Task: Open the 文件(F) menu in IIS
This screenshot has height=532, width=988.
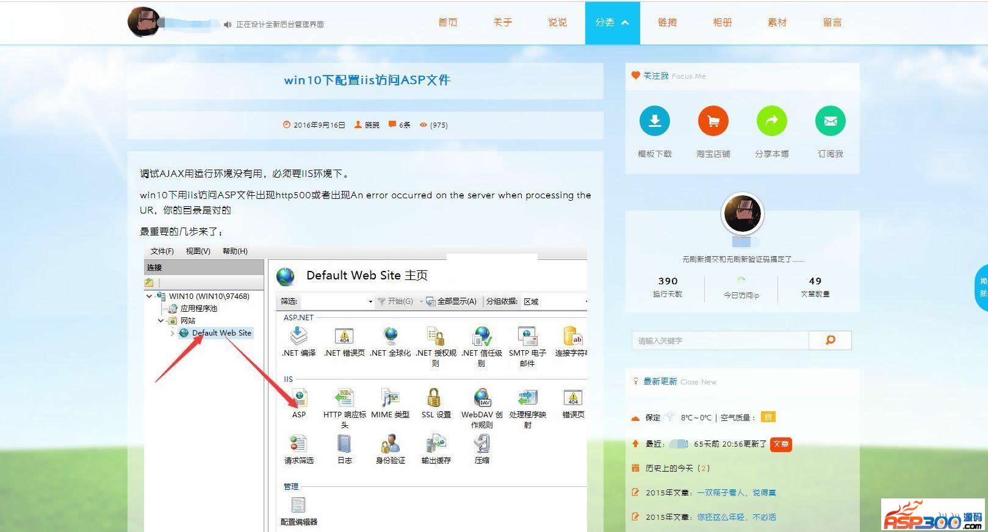Action: pos(162,251)
